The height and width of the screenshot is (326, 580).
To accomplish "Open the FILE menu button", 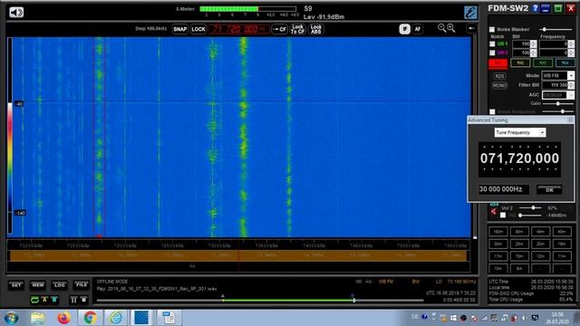I will tap(81, 285).
